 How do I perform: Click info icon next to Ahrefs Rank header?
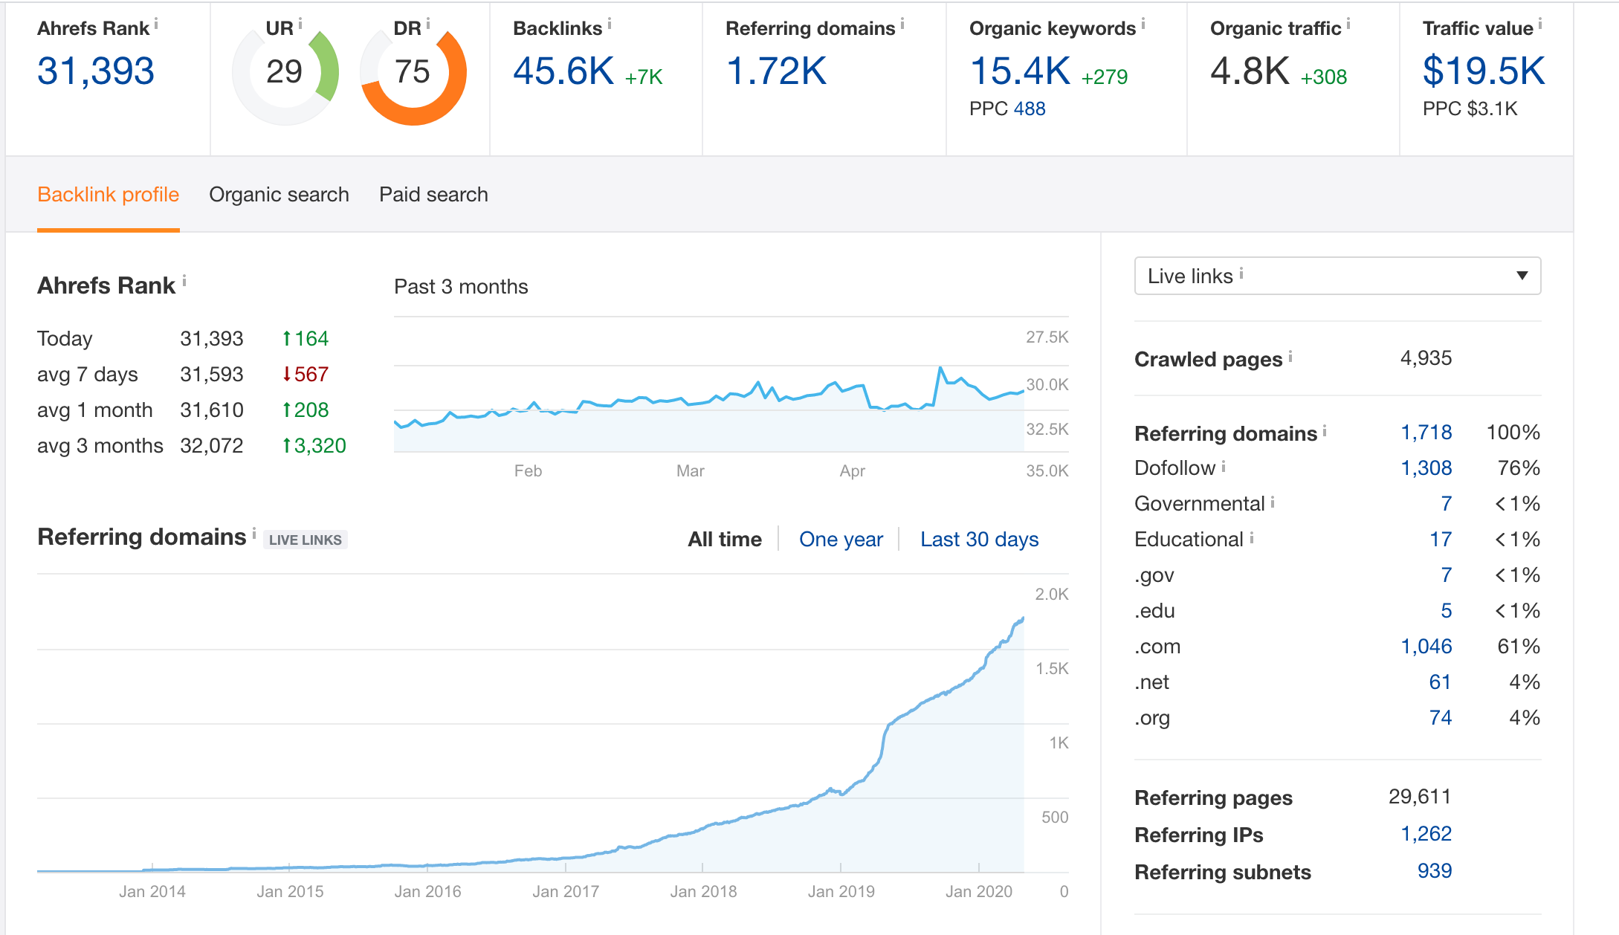[x=156, y=25]
